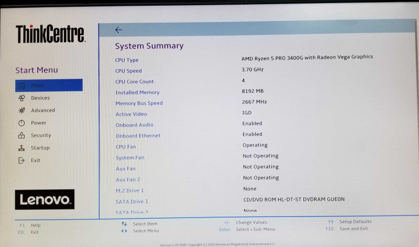Click Enabled value for Onboard Audio
Screen dimensions: 419x247
pyautogui.click(x=252, y=124)
